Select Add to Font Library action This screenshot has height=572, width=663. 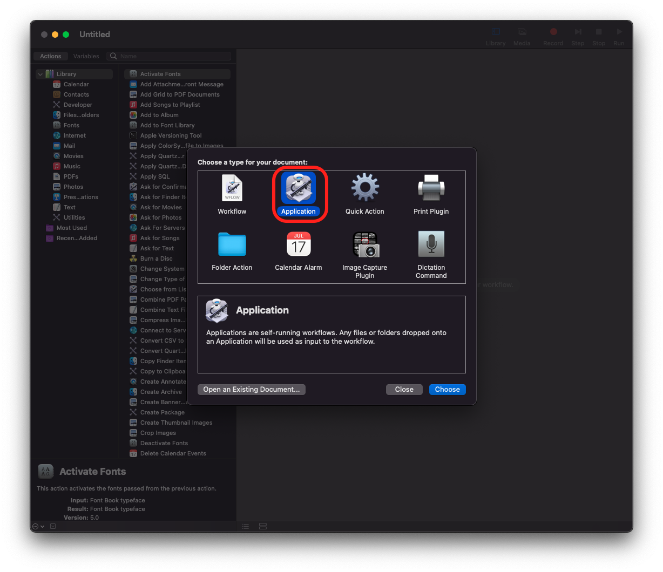pos(177,125)
